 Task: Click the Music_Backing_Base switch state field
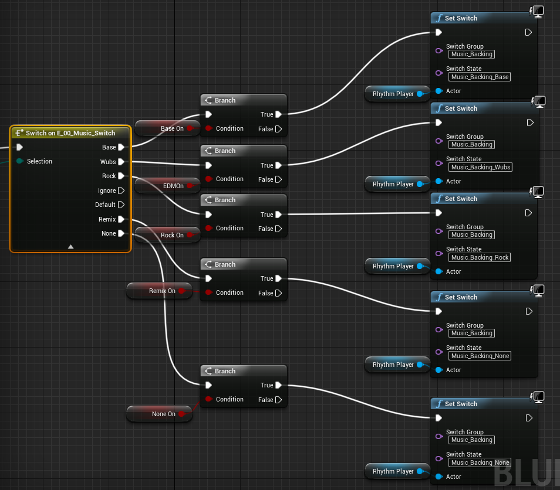pyautogui.click(x=480, y=77)
